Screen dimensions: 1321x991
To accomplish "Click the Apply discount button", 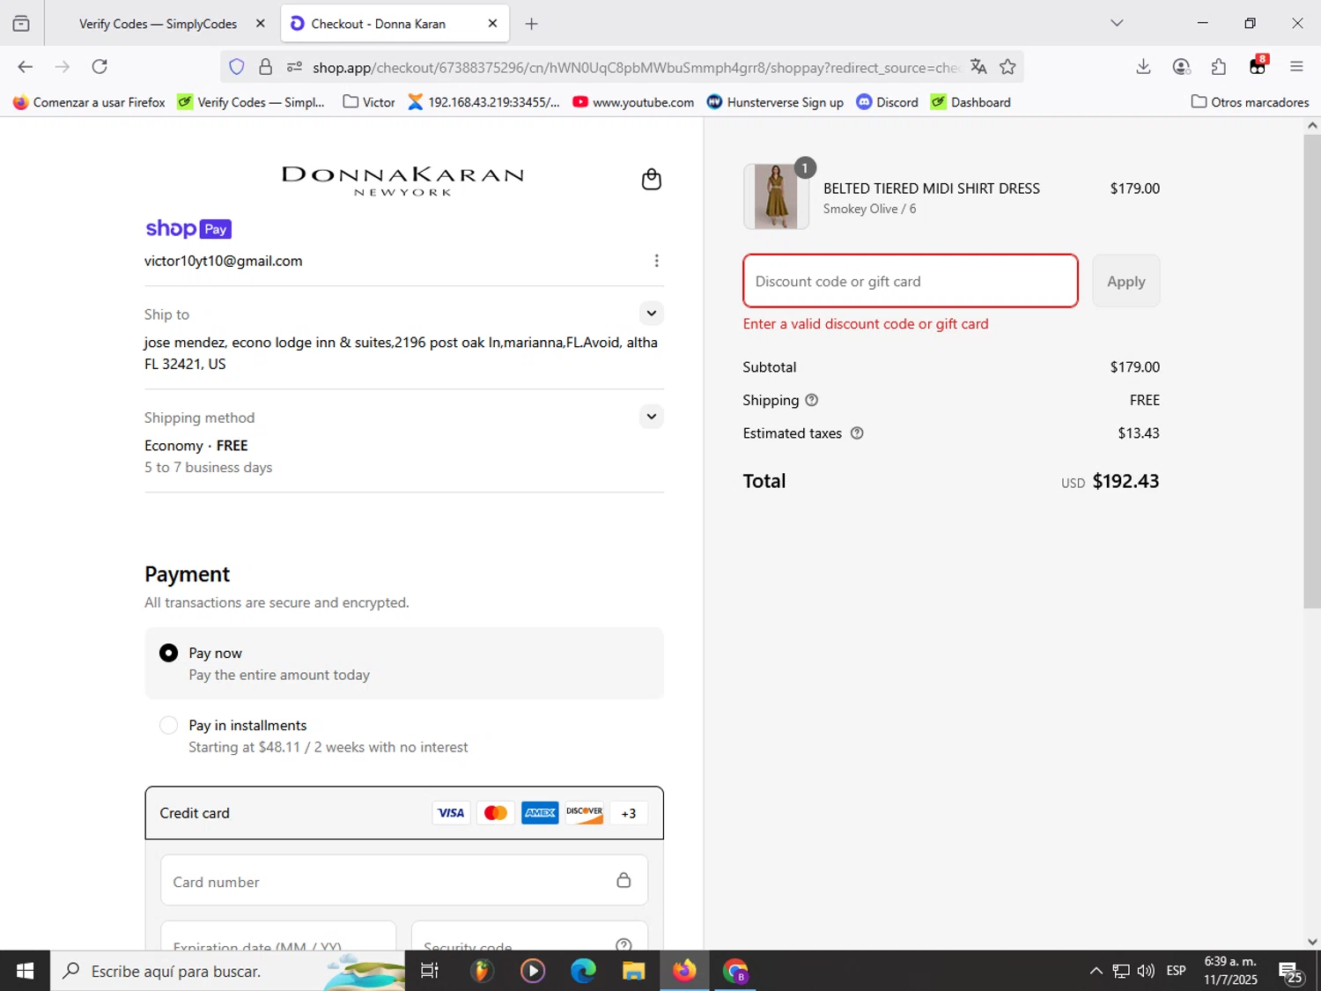I will pyautogui.click(x=1125, y=282).
